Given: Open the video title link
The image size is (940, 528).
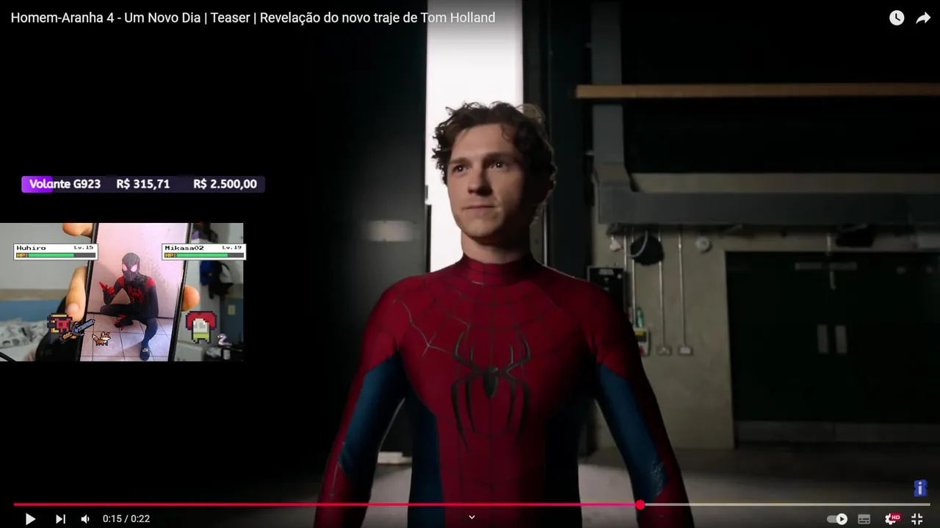Looking at the screenshot, I should pyautogui.click(x=253, y=18).
